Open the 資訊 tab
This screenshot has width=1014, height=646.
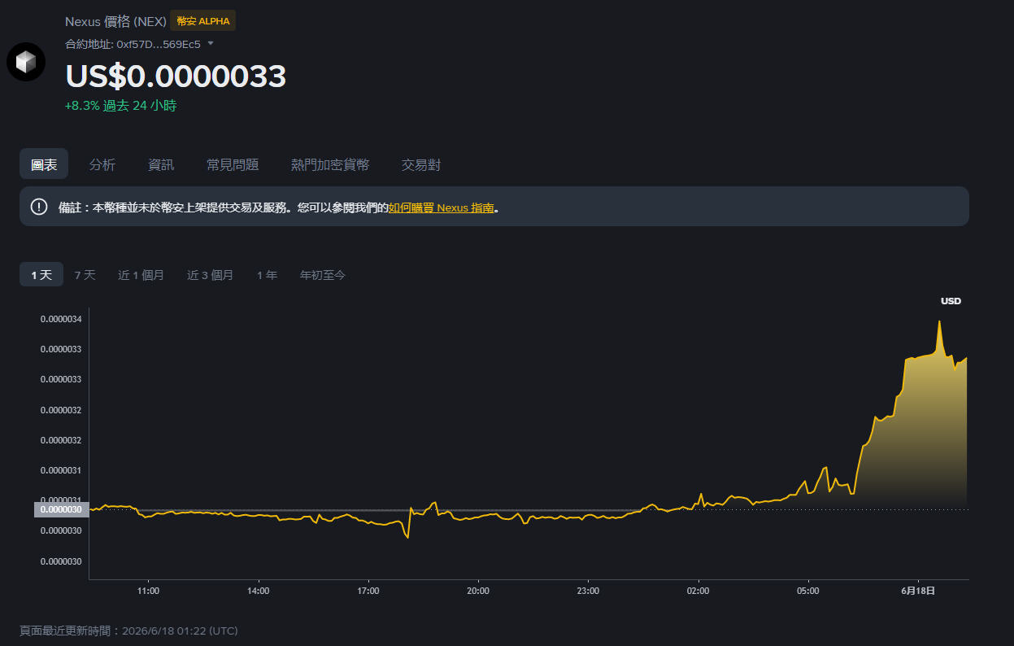click(161, 164)
